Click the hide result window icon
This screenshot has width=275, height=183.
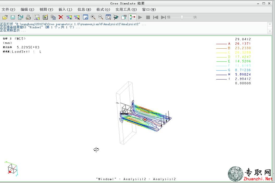pos(77,17)
